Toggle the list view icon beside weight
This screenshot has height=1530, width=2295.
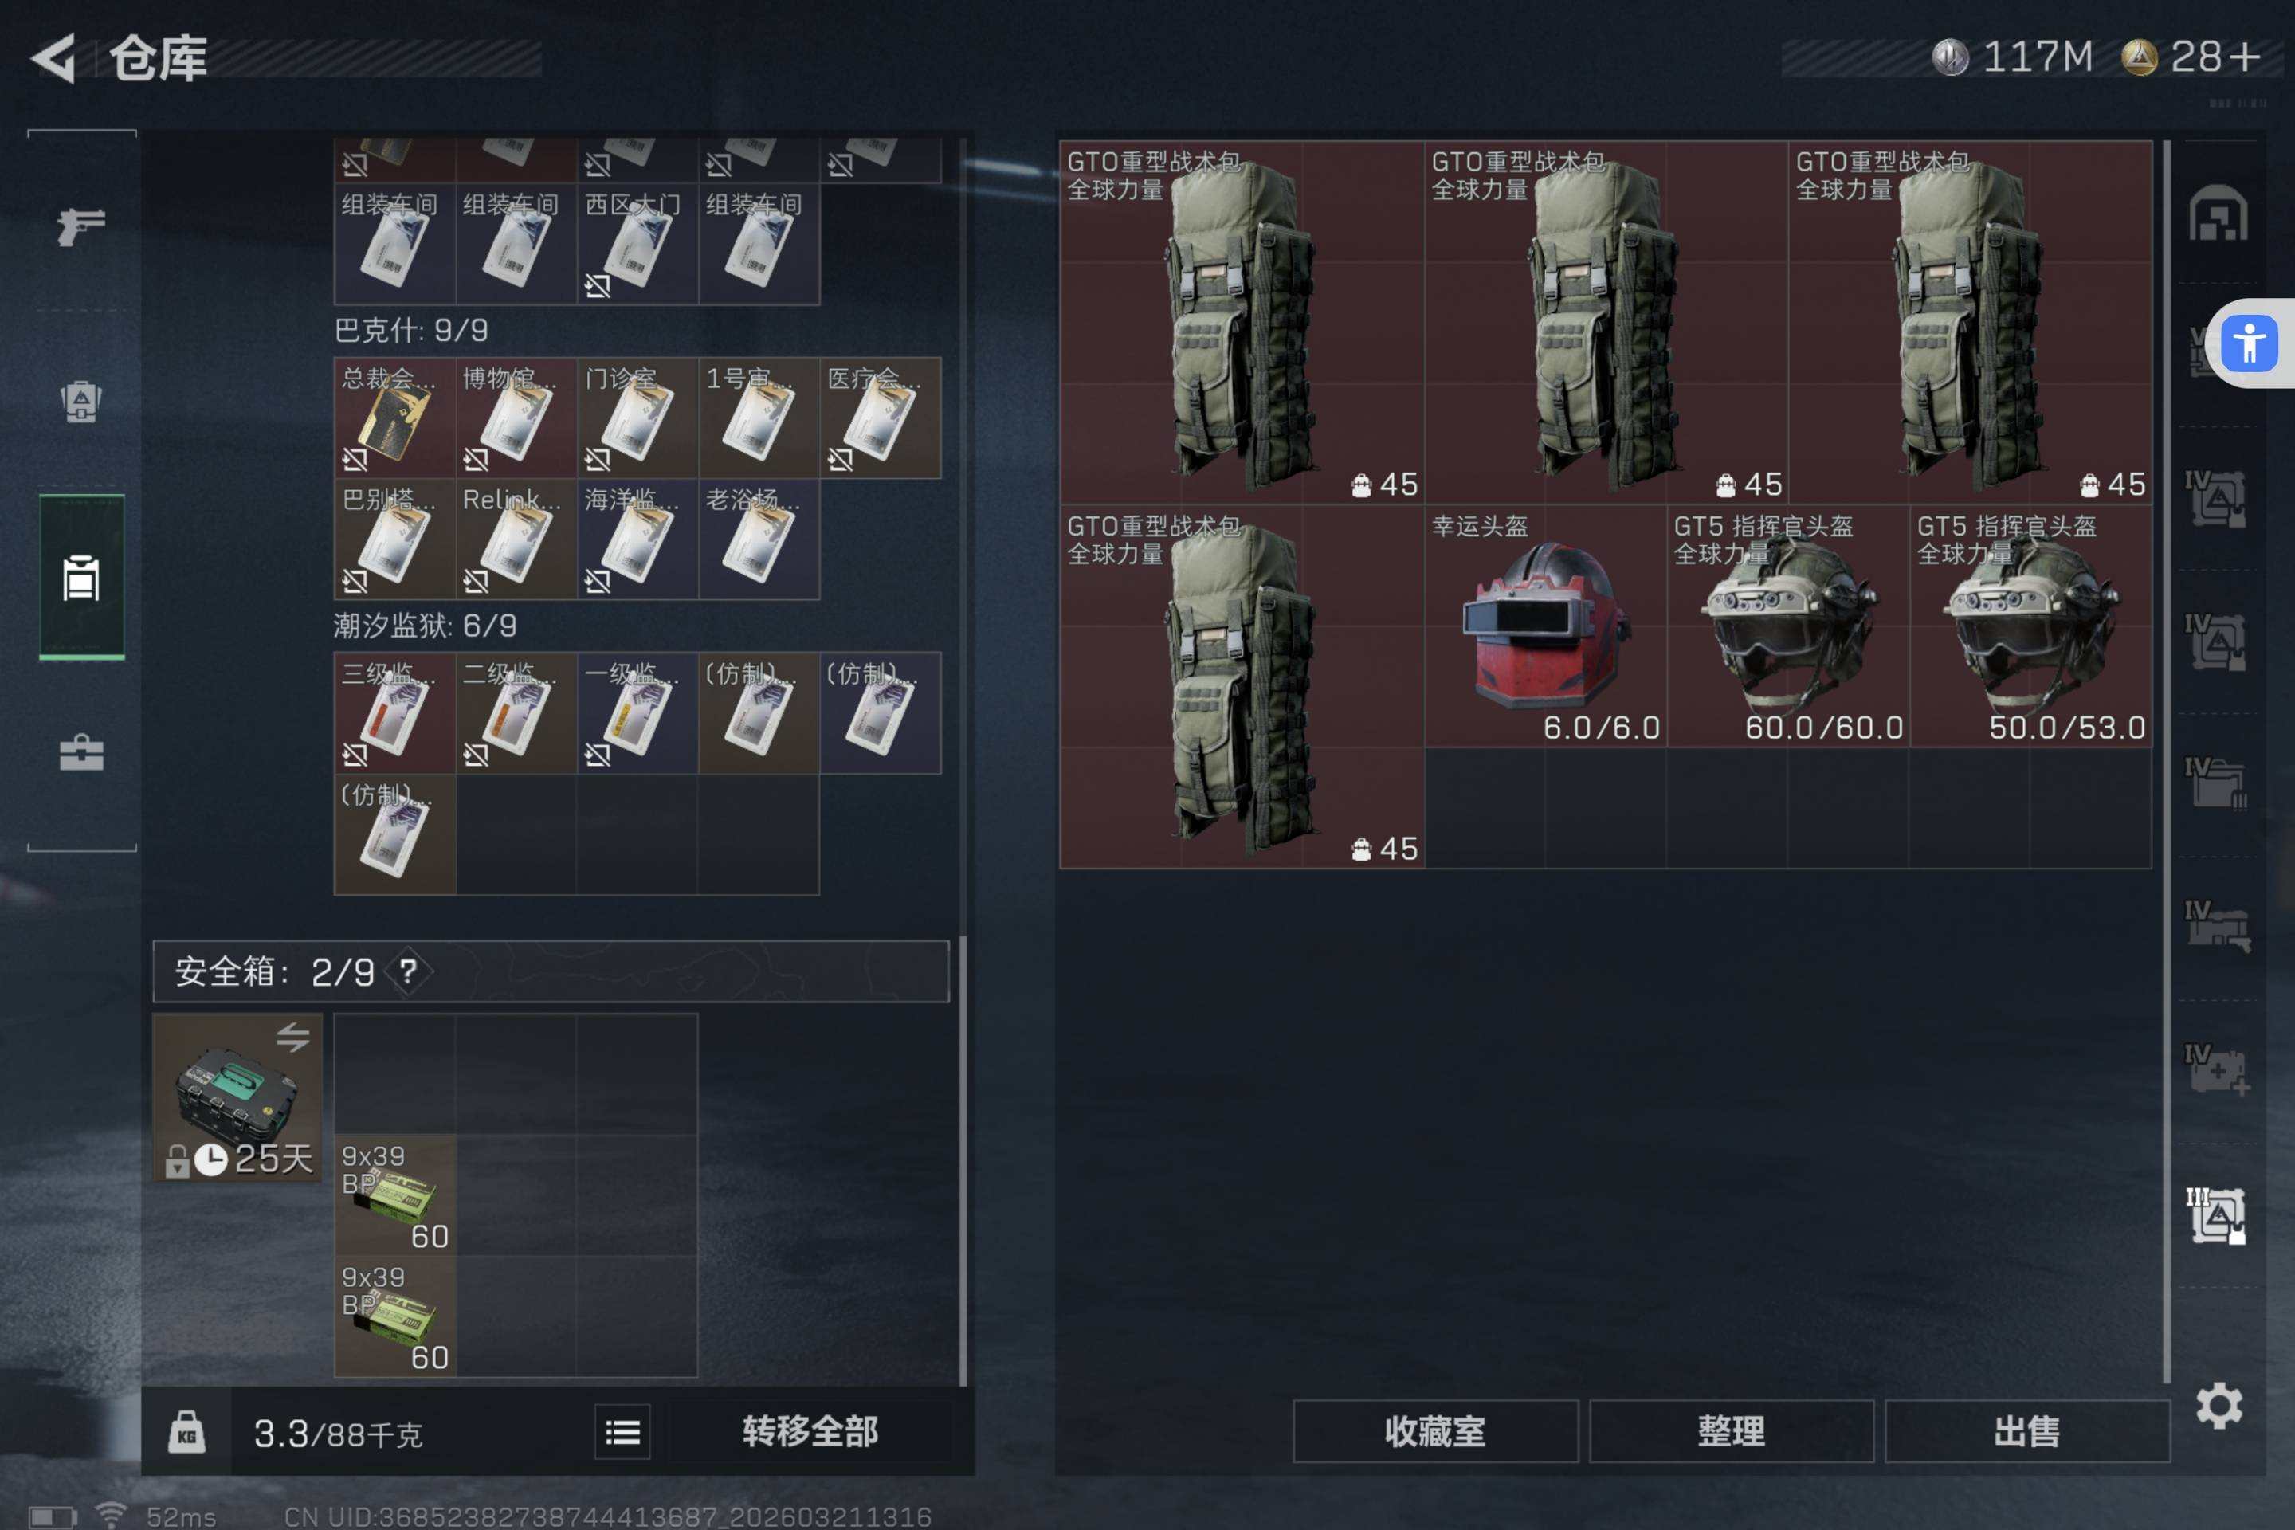[x=622, y=1433]
